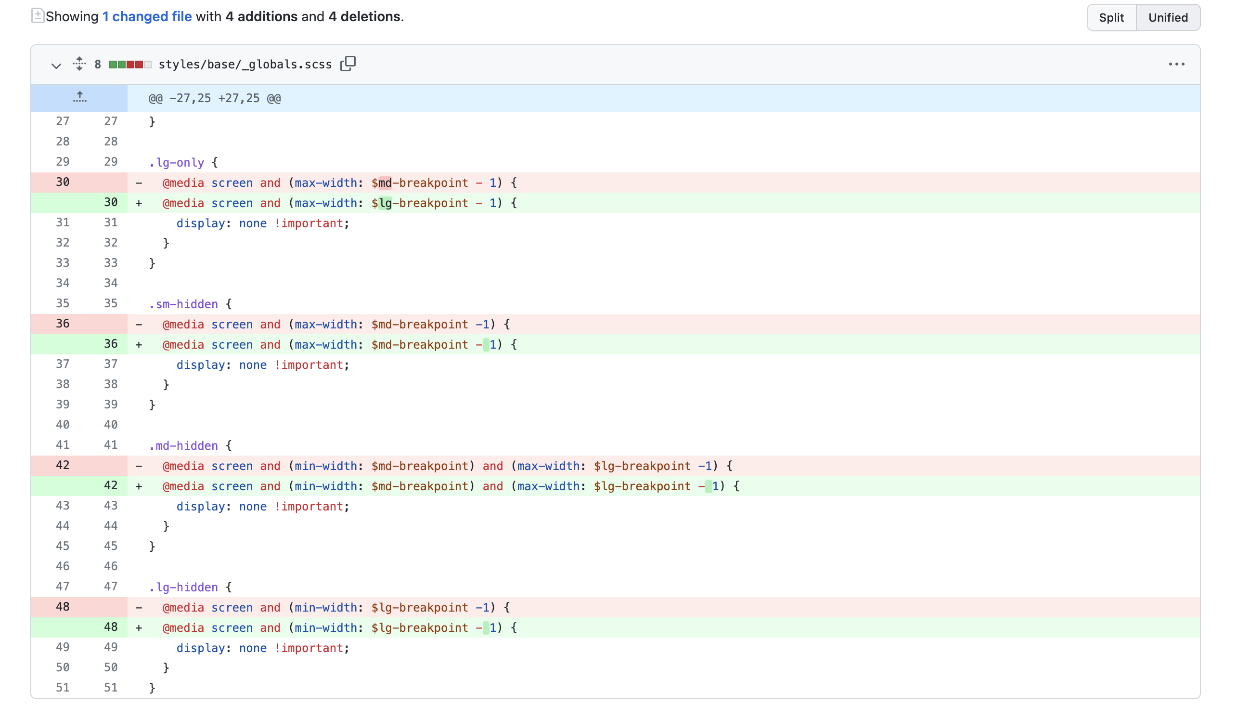Screen dimensions: 1237x705
Task: Click the minus marker on deleted line 36
Action: click(x=139, y=325)
